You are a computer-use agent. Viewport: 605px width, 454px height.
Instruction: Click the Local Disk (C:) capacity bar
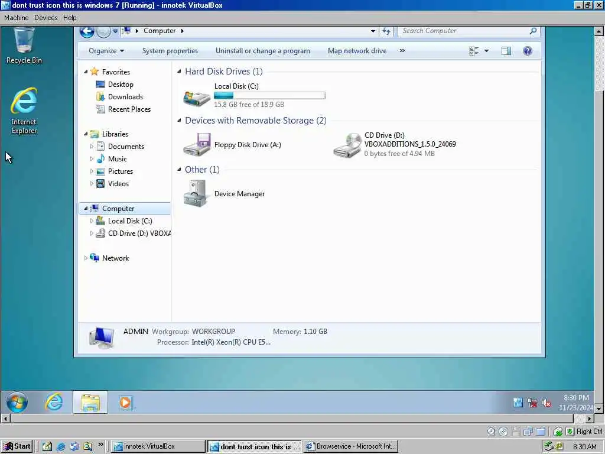click(x=269, y=95)
